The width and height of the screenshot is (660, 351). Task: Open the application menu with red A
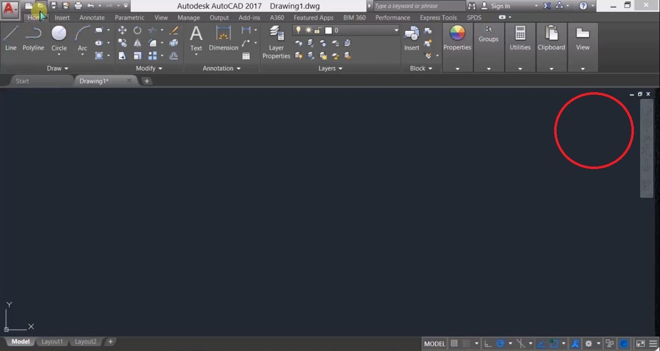tap(10, 9)
